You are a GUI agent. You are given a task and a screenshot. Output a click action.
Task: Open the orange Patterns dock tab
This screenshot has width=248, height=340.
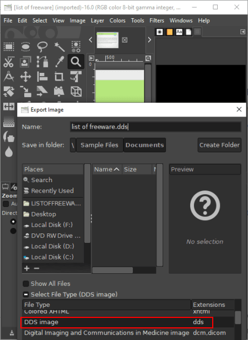click(169, 32)
